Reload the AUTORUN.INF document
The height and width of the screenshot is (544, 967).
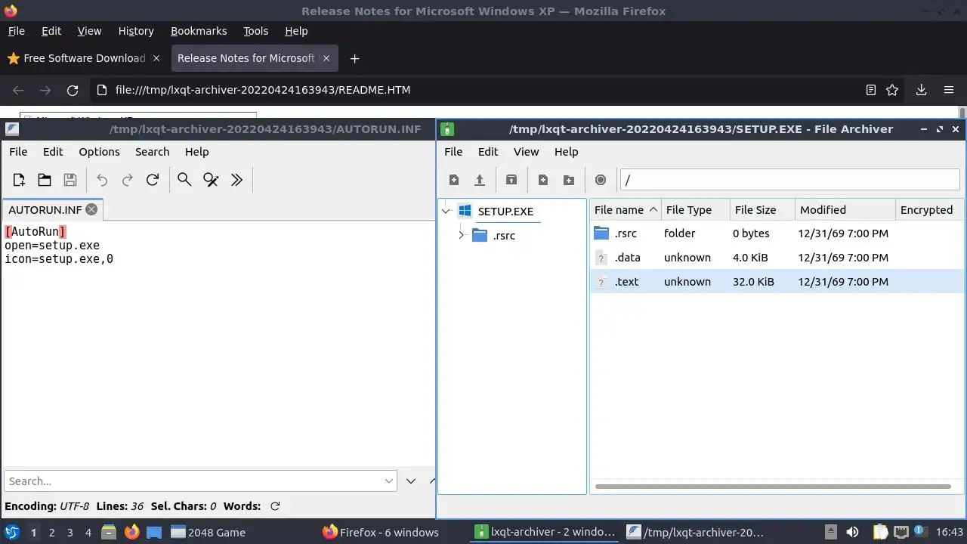click(x=153, y=180)
